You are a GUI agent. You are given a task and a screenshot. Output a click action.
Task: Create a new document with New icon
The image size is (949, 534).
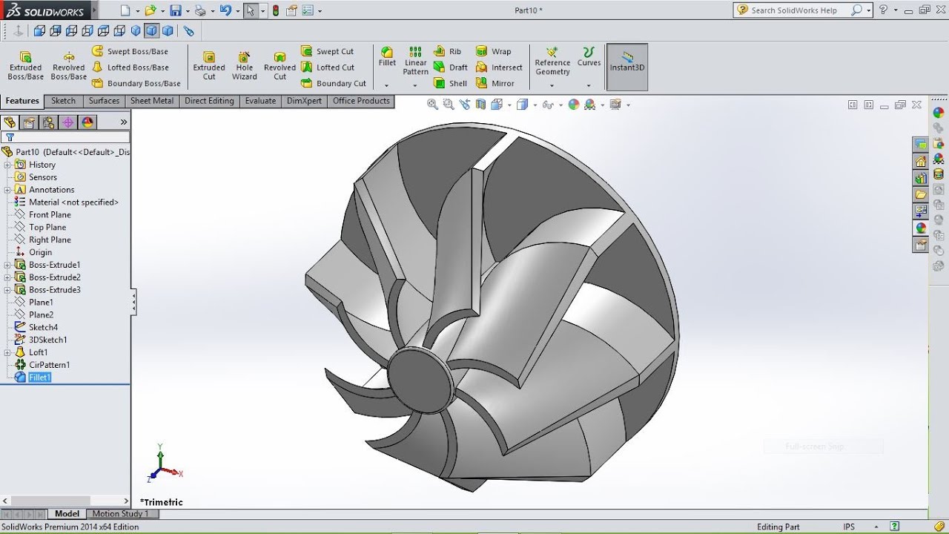pyautogui.click(x=125, y=10)
